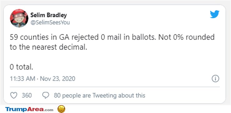Click 'Nov 23, 2020' date text
This screenshot has height=113, width=231.
tap(58, 79)
